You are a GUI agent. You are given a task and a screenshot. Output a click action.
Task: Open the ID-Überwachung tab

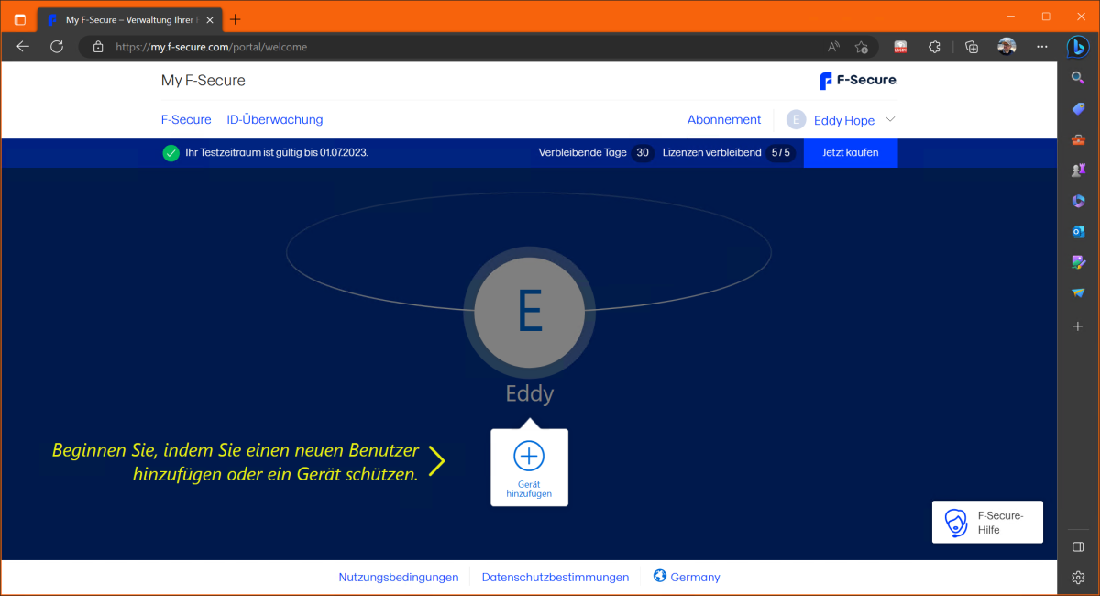tap(275, 119)
